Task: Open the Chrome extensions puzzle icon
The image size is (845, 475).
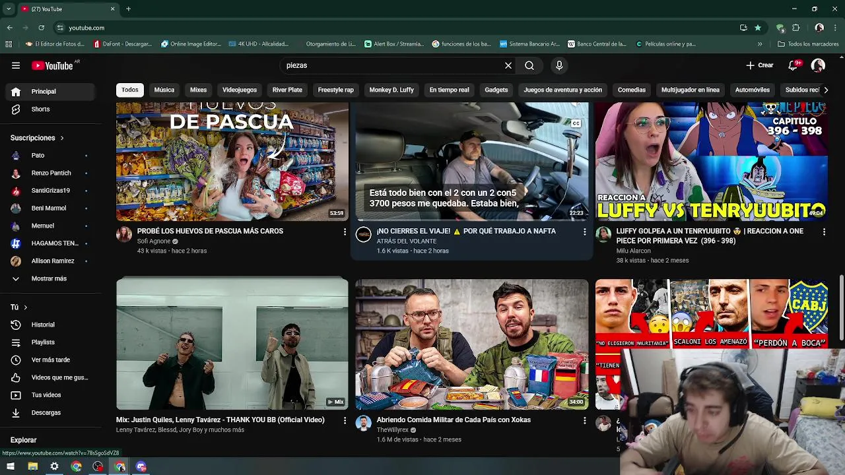Action: [x=796, y=28]
